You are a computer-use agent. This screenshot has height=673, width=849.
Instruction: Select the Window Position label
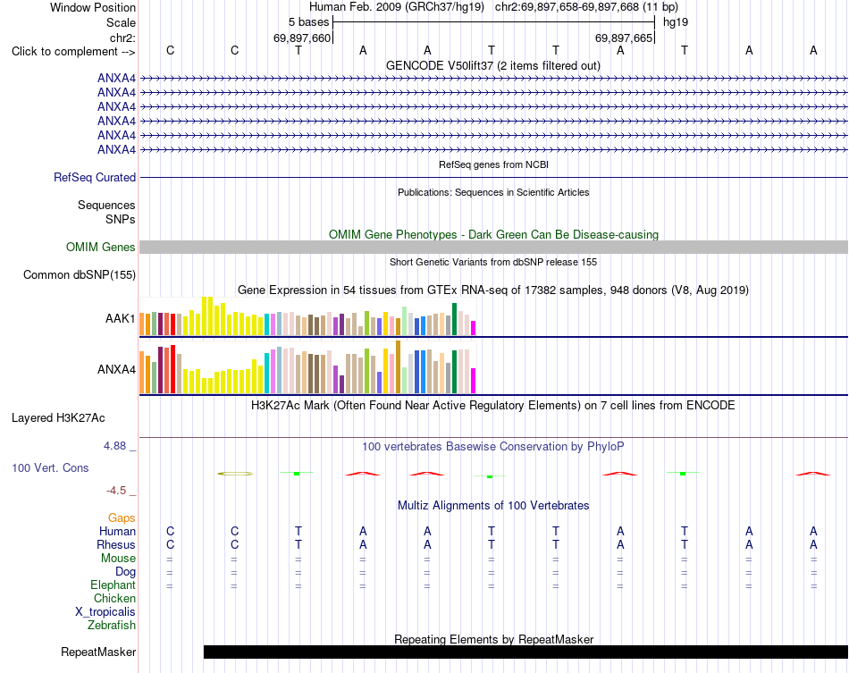(x=93, y=7)
